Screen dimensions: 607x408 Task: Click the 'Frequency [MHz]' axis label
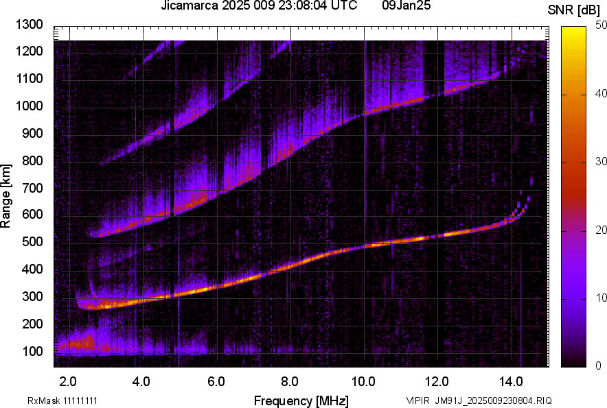point(301,400)
